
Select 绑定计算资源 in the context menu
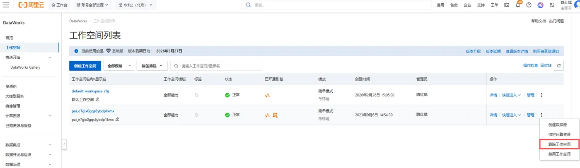coord(559,134)
